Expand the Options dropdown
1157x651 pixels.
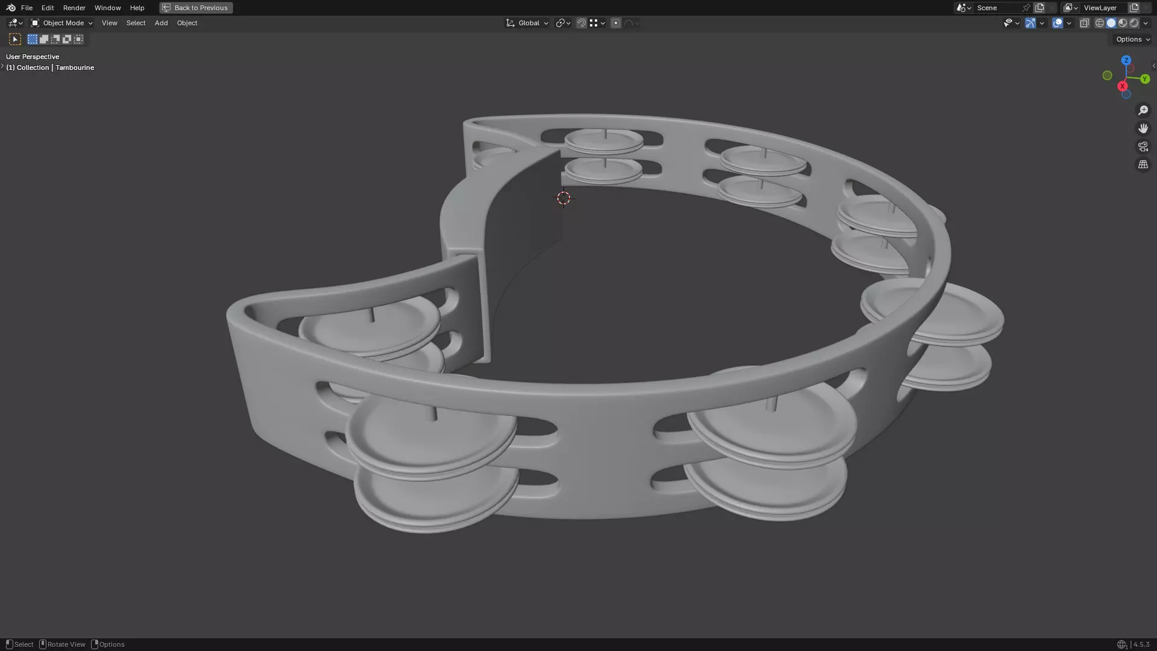[x=1132, y=39]
